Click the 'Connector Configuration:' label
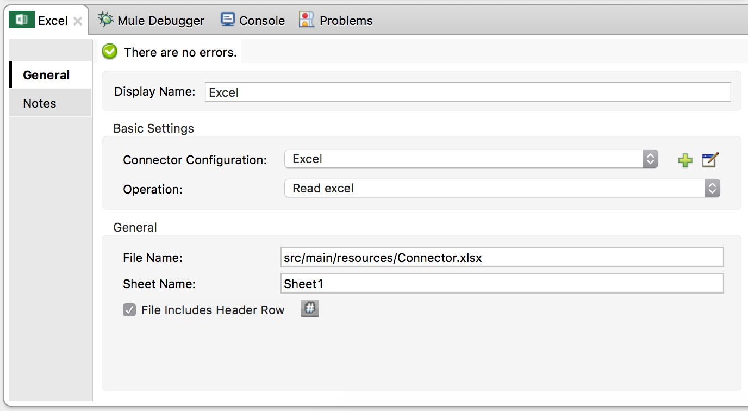The width and height of the screenshot is (748, 411). click(x=195, y=160)
